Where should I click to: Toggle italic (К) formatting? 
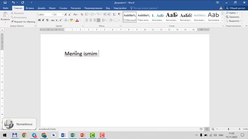tap(43, 20)
